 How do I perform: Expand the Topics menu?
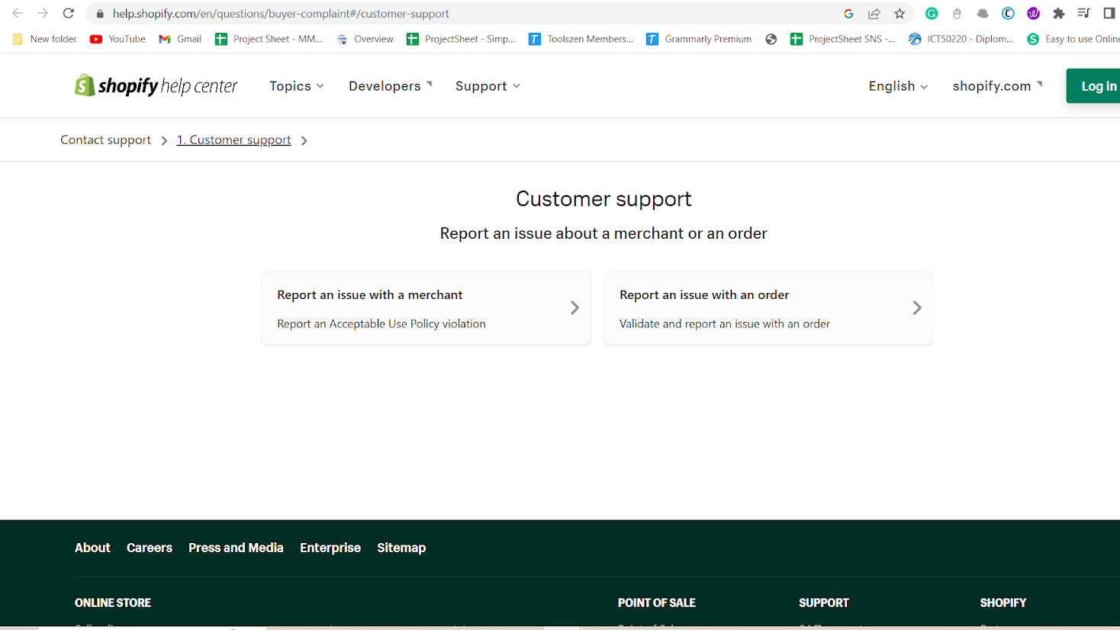tap(297, 86)
